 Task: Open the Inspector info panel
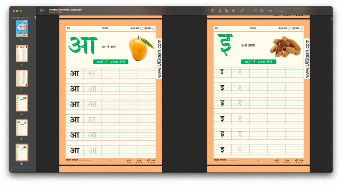(x=213, y=11)
